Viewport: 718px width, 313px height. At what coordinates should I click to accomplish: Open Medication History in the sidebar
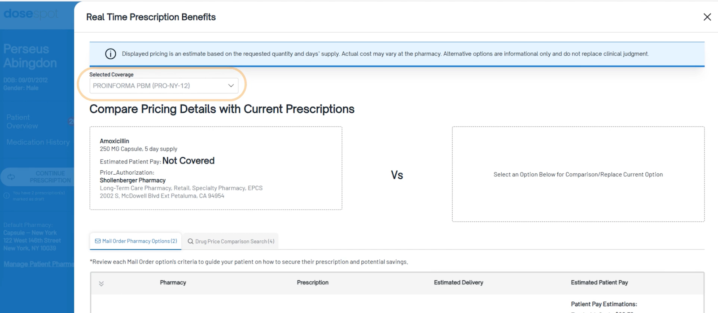click(38, 142)
